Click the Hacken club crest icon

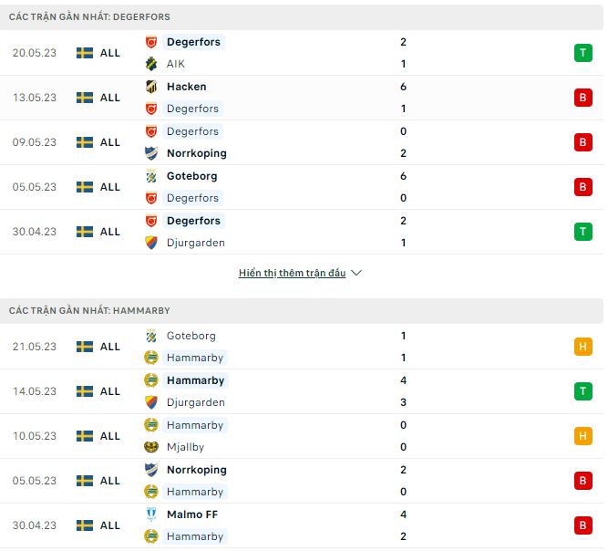click(151, 87)
